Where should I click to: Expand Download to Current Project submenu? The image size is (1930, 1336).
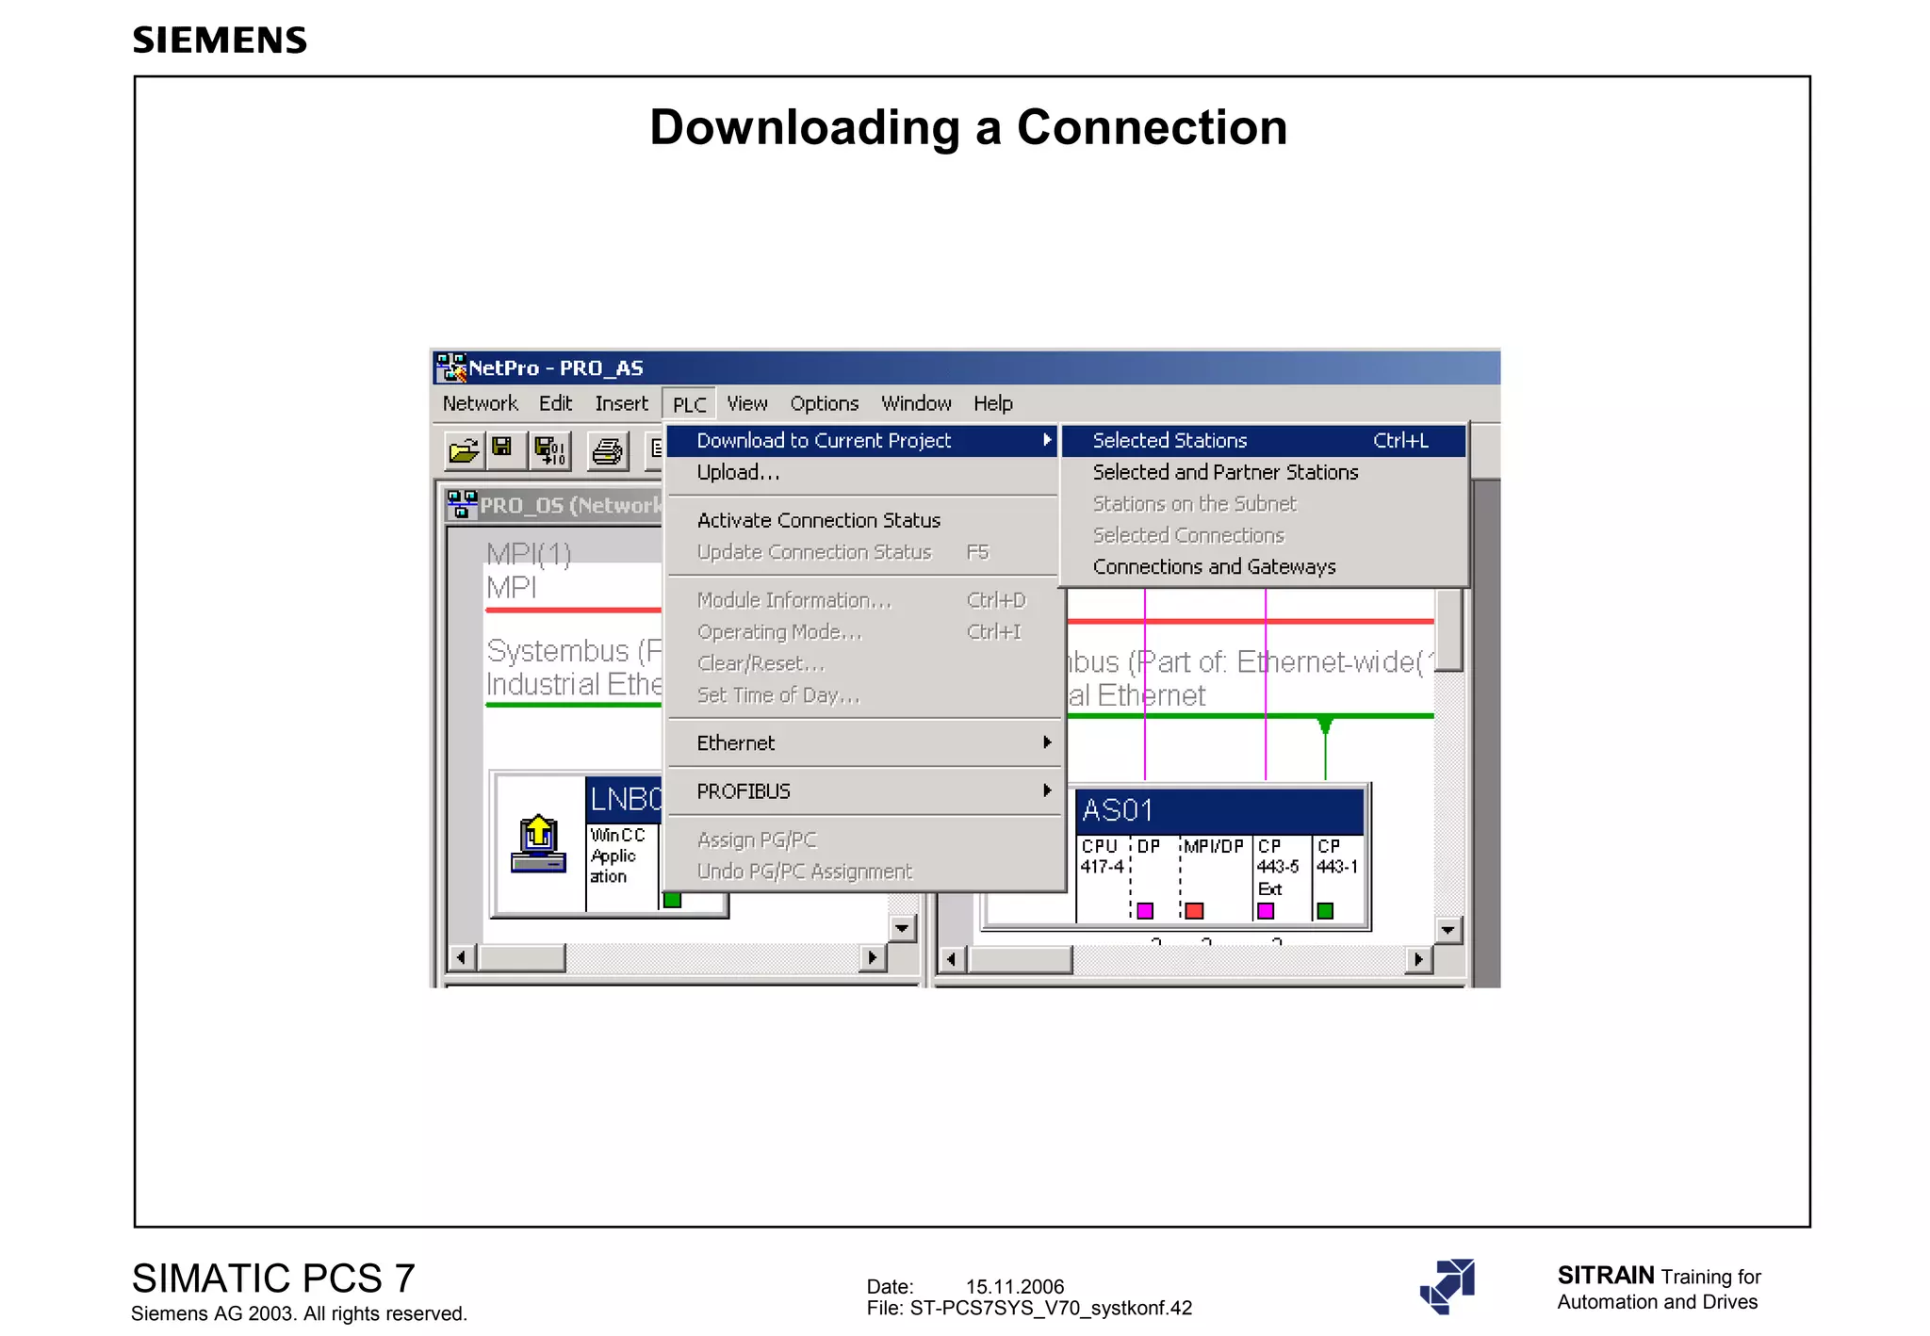(861, 441)
